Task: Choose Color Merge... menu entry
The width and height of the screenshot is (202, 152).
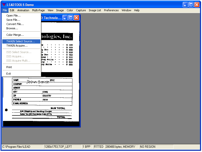Action: pos(21,35)
